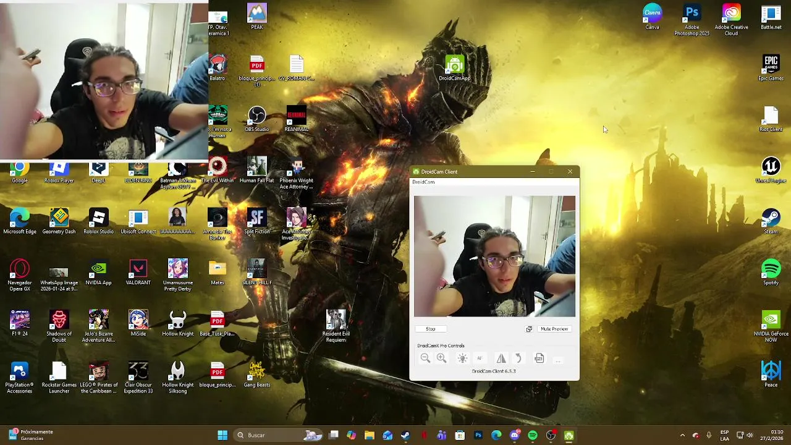Zoom out the camera in DroidCam controls

[x=425, y=358]
